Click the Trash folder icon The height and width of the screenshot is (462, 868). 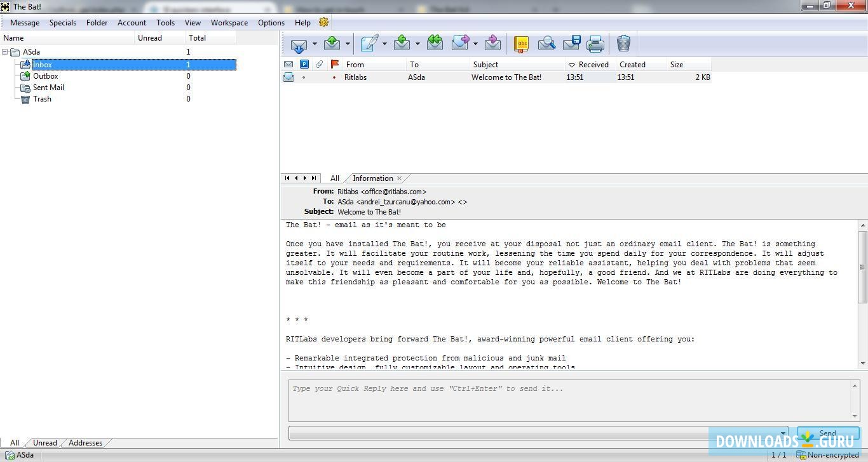pos(25,99)
